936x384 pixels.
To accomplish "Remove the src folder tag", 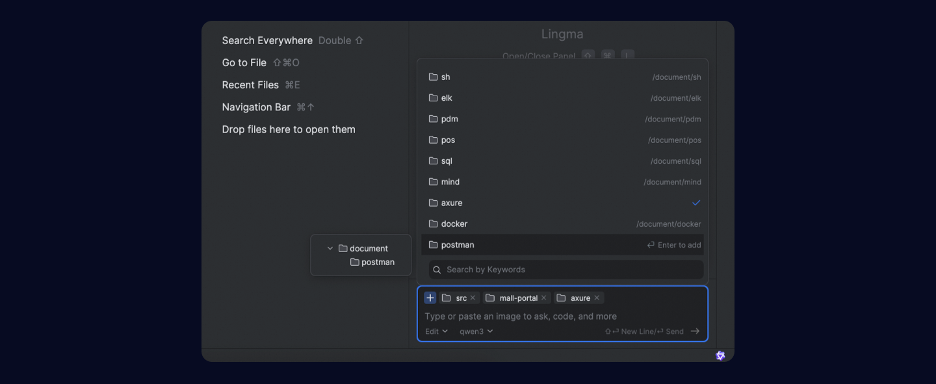I will (x=473, y=298).
